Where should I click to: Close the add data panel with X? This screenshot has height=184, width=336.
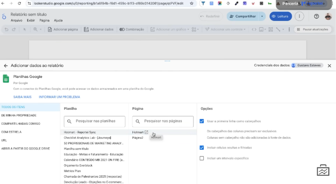coord(330,66)
